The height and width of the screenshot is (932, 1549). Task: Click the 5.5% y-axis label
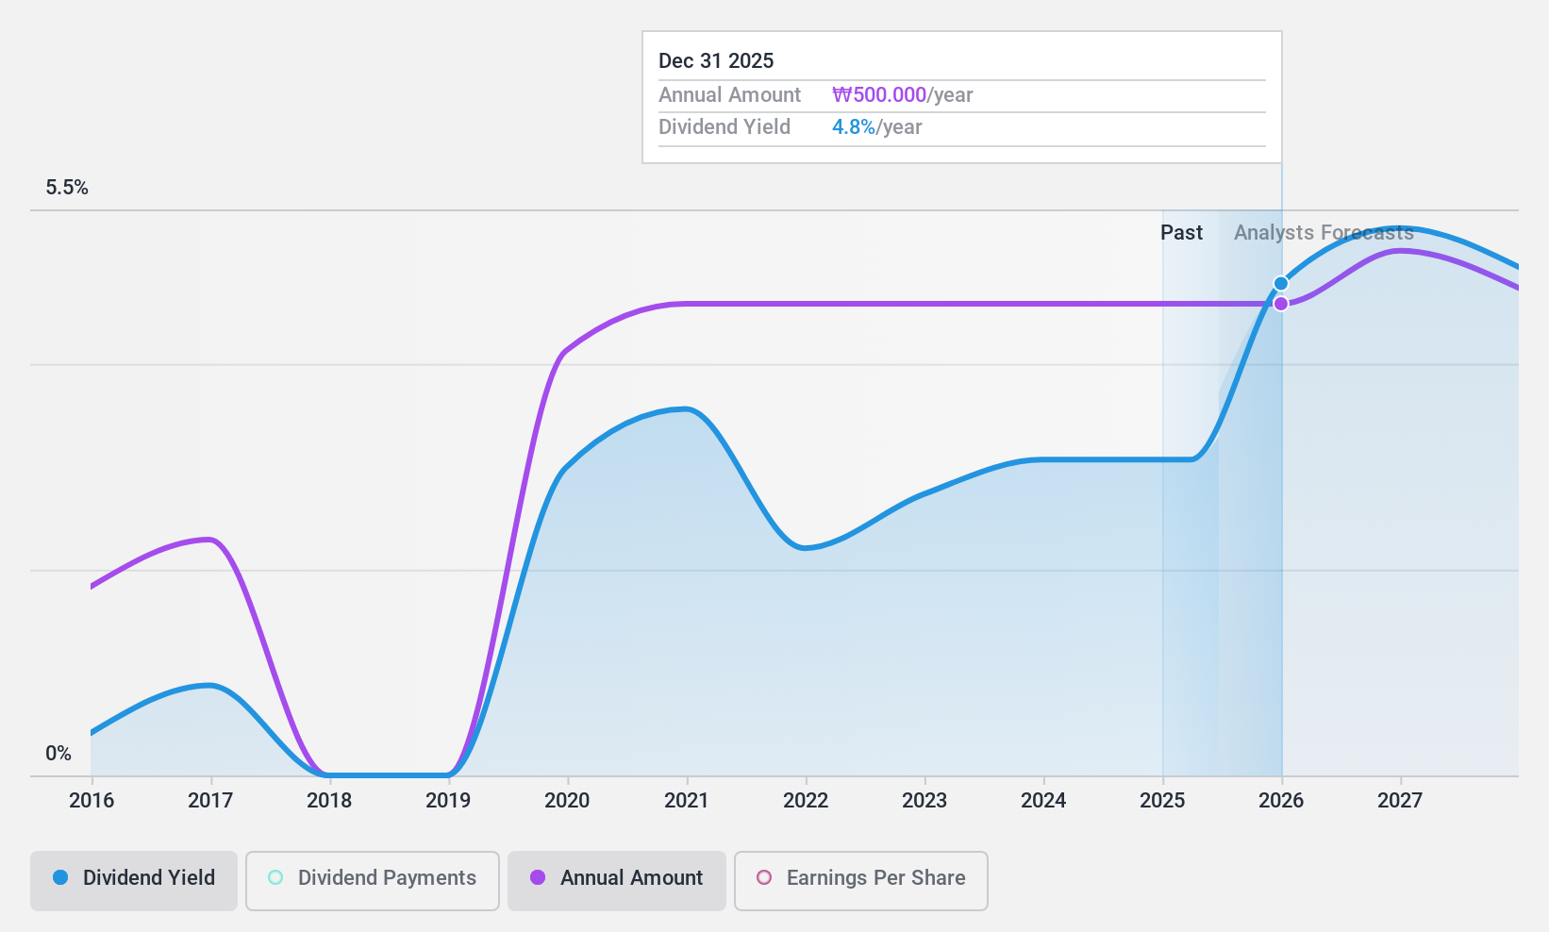click(x=67, y=188)
